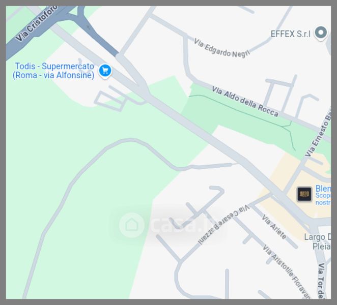Click the dark square Blend business icon
Screen dimensions: 337x305
(304, 194)
